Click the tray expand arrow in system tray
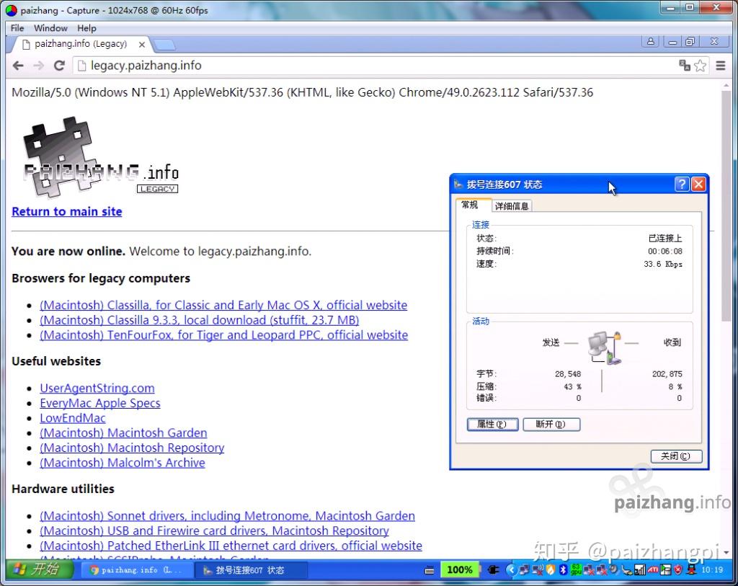 click(x=512, y=570)
